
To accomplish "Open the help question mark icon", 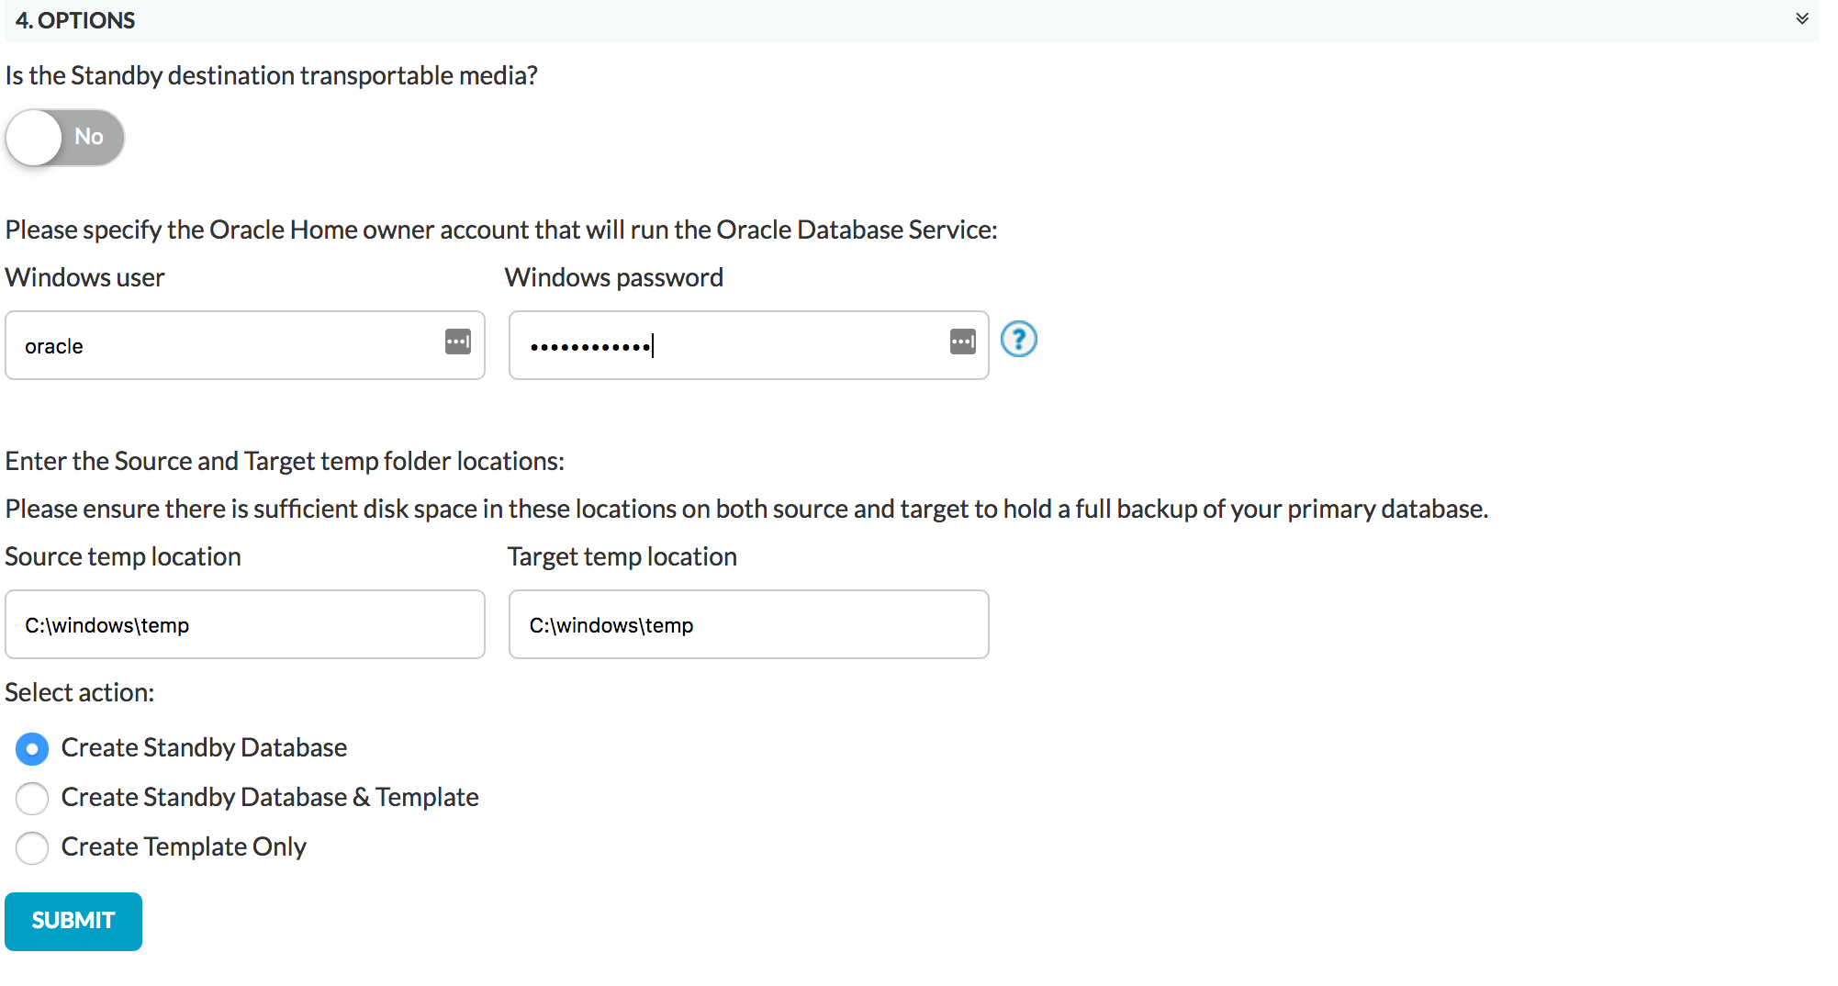I will click(1019, 340).
